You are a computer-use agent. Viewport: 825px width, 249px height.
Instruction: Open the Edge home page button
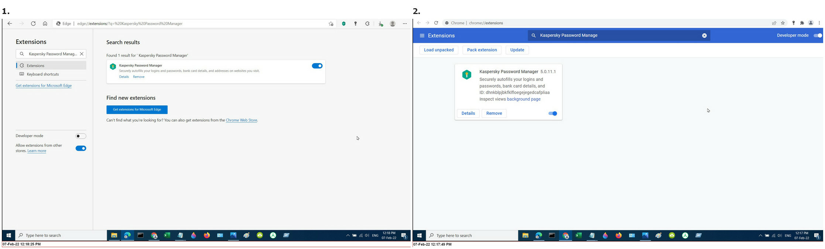(45, 24)
